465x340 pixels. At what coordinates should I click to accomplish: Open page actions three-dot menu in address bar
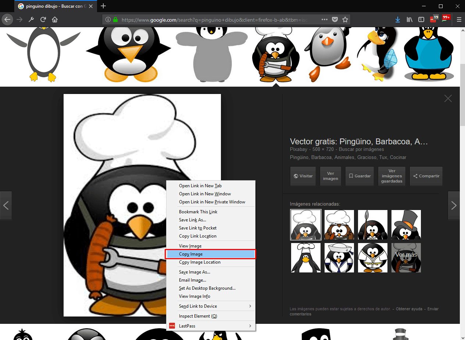324,19
